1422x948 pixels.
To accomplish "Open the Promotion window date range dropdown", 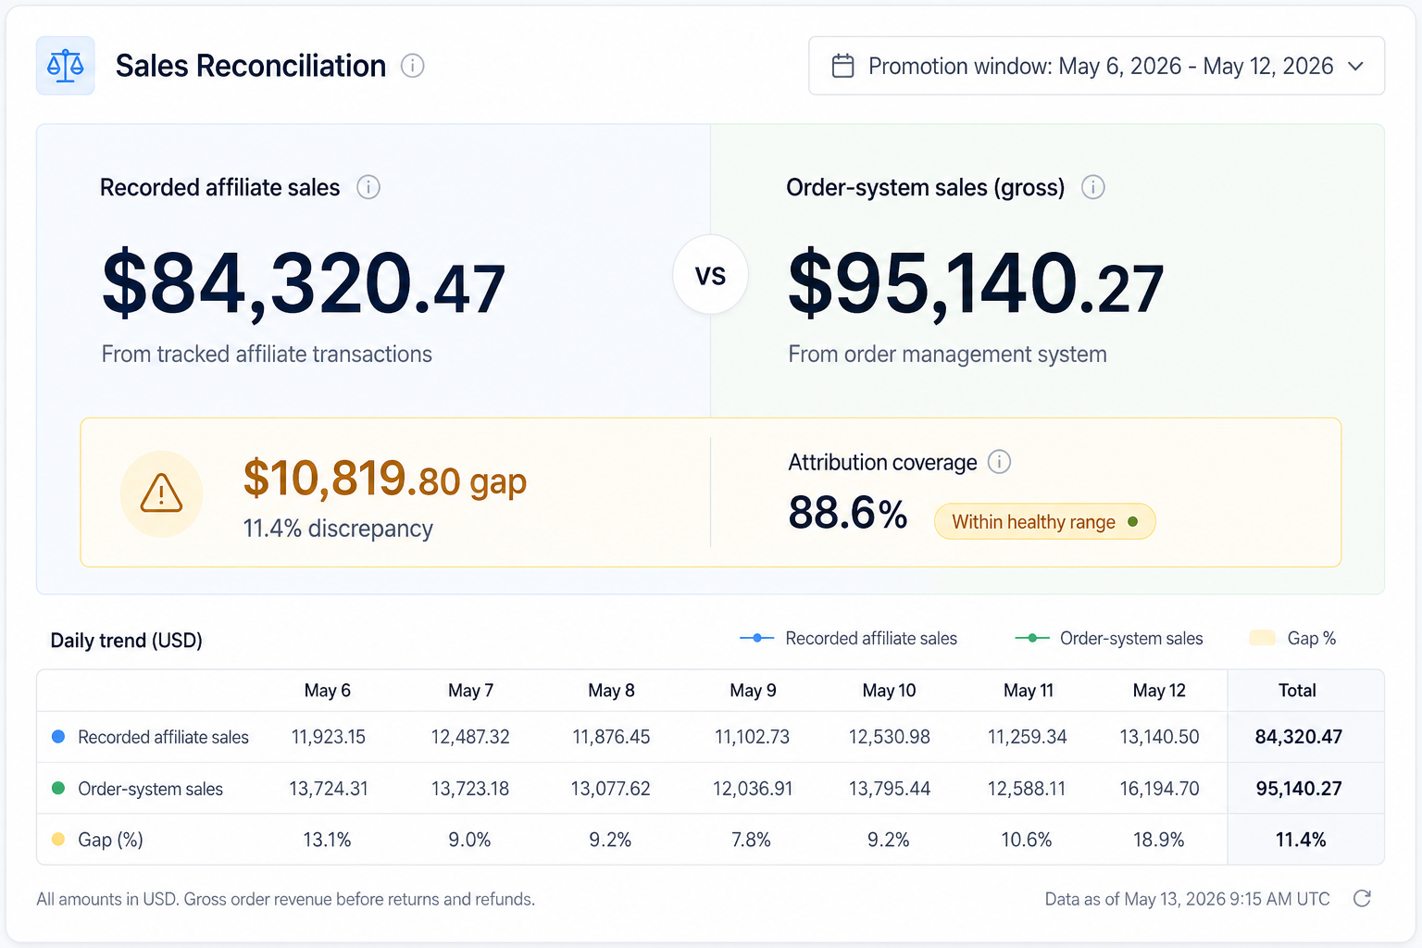I will pyautogui.click(x=1096, y=66).
